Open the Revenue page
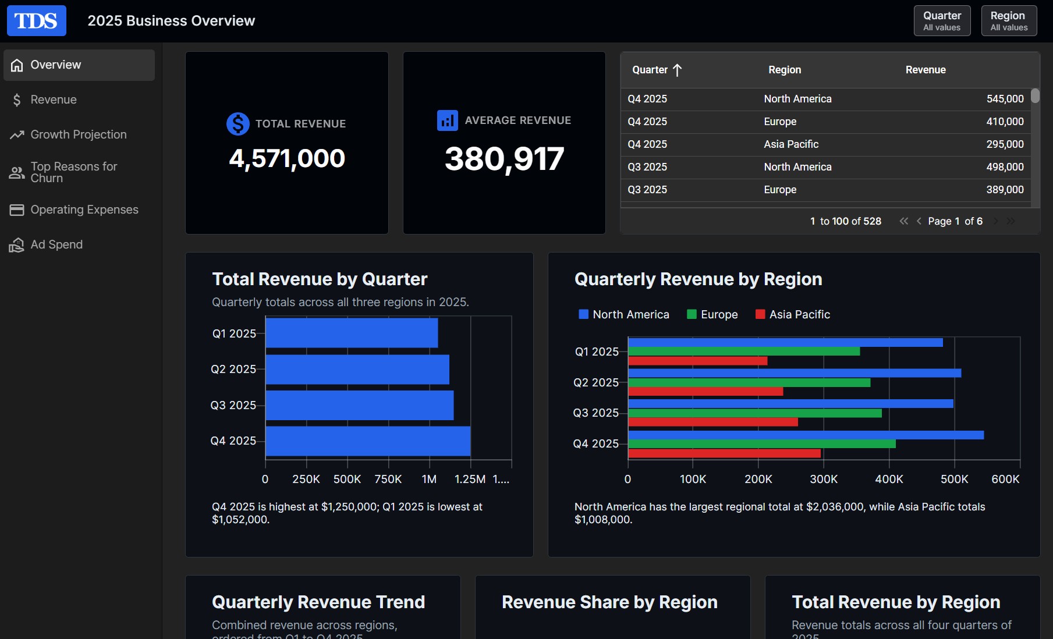 click(x=79, y=100)
